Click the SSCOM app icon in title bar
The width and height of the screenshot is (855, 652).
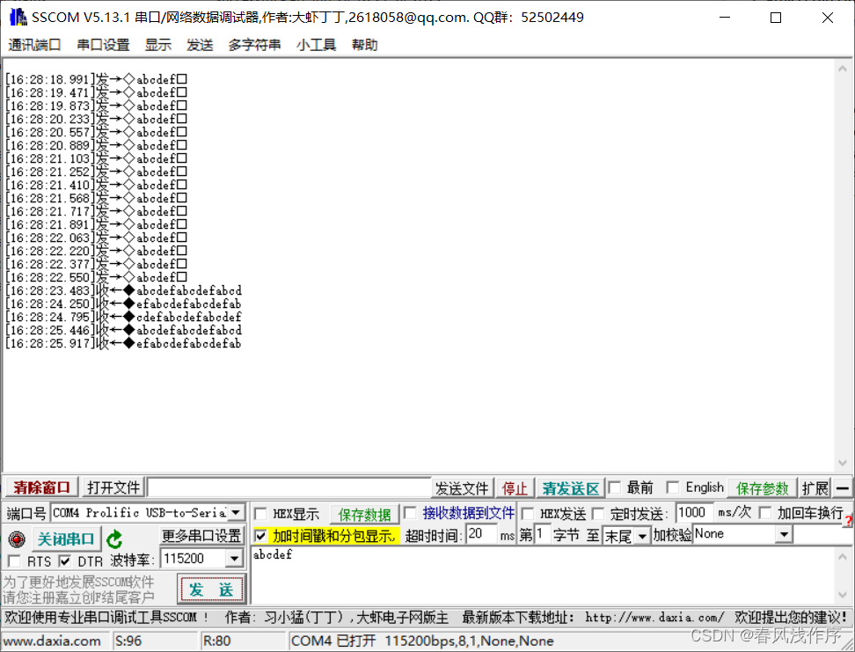pyautogui.click(x=17, y=17)
